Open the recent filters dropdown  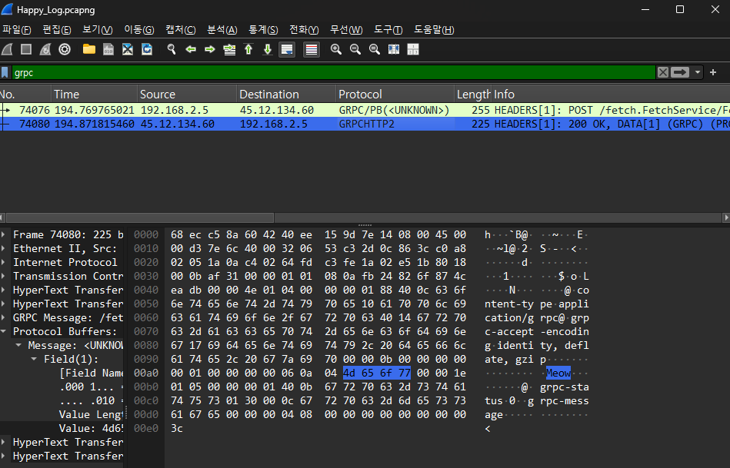point(698,72)
